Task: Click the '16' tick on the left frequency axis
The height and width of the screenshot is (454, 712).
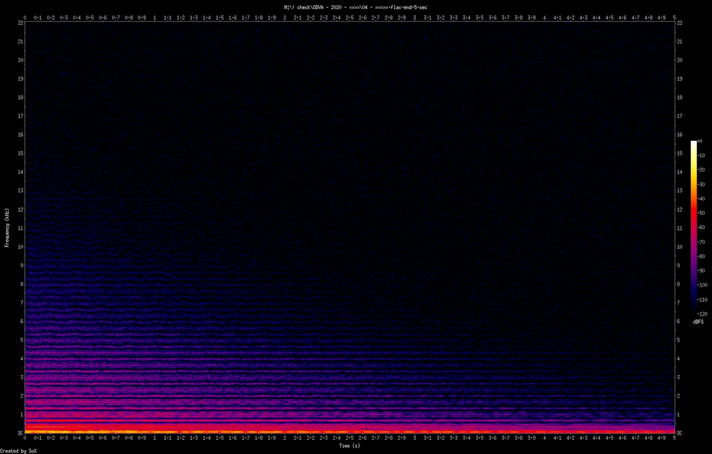Action: pyautogui.click(x=20, y=134)
